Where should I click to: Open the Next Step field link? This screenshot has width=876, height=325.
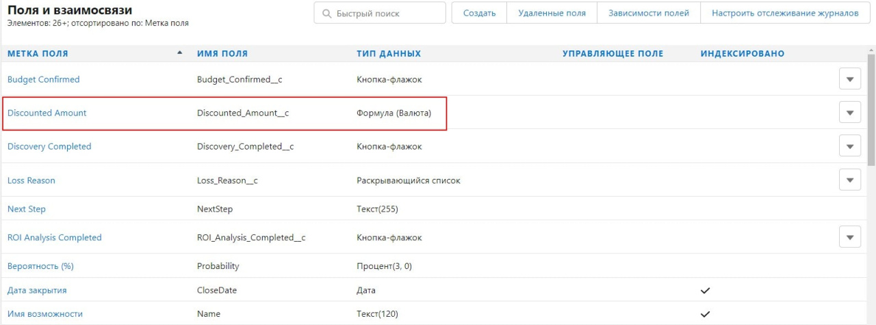tap(26, 209)
